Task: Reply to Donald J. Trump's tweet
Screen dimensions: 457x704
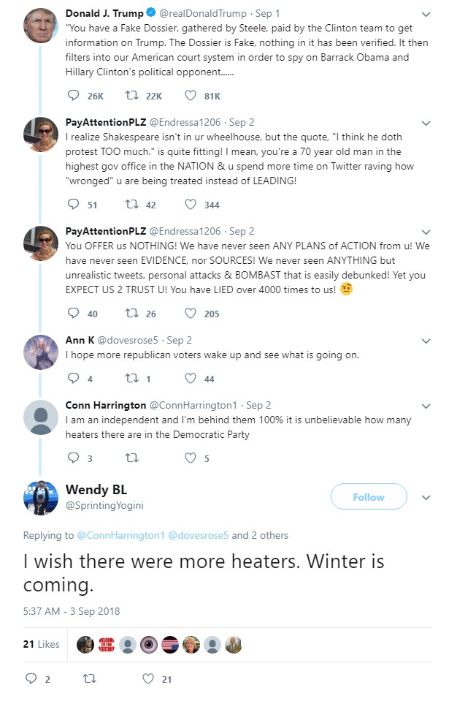Action: [73, 96]
